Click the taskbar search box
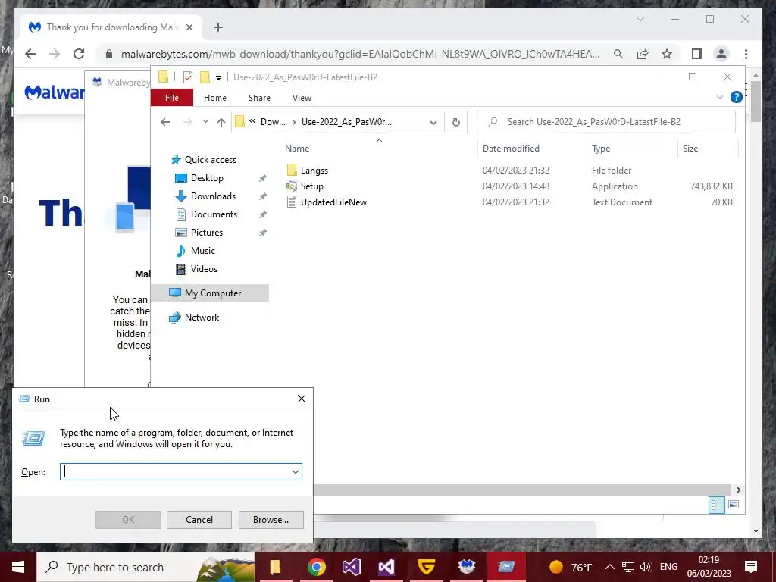The image size is (776, 582). click(145, 567)
